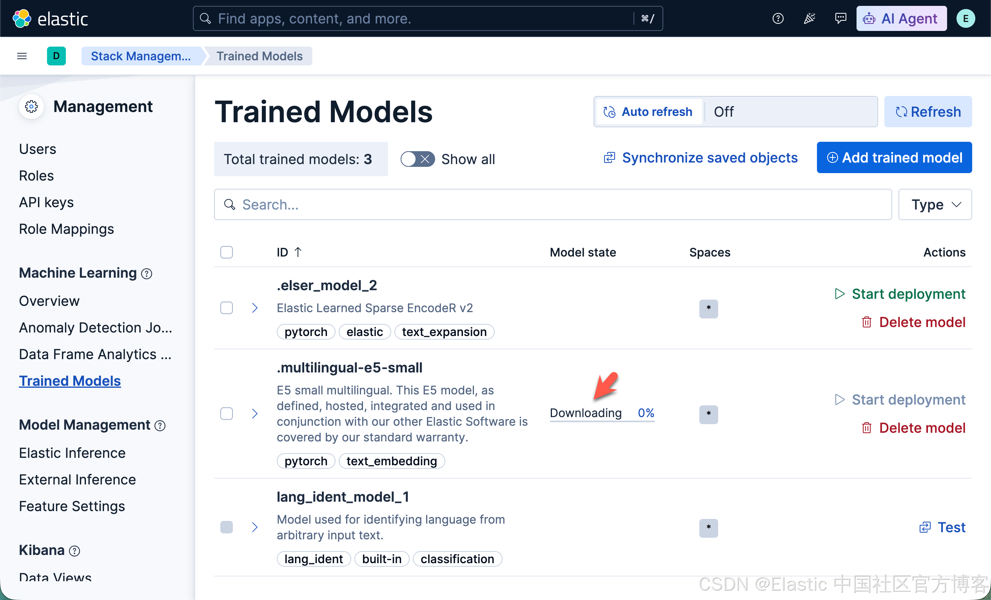Image resolution: width=991 pixels, height=600 pixels.
Task: Delete the .multilingual-e5-small model
Action: point(913,428)
